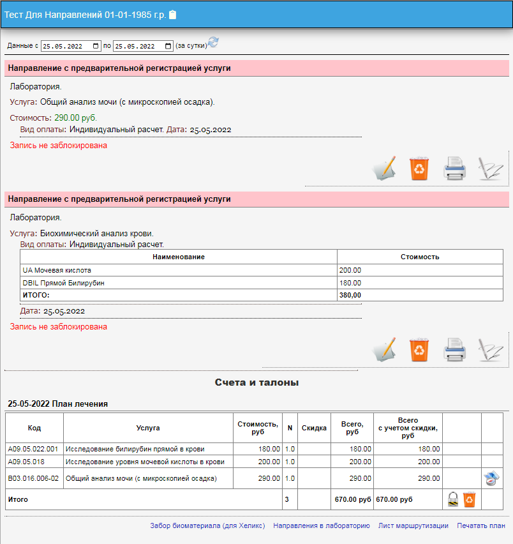The height and width of the screenshot is (544, 513).
Task: Open 'Лист маршрутизации' link
Action: pos(413,526)
